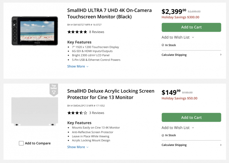The height and width of the screenshot is (163, 229).
Task: Expand Show More for screen protector features
Action: (x=78, y=147)
